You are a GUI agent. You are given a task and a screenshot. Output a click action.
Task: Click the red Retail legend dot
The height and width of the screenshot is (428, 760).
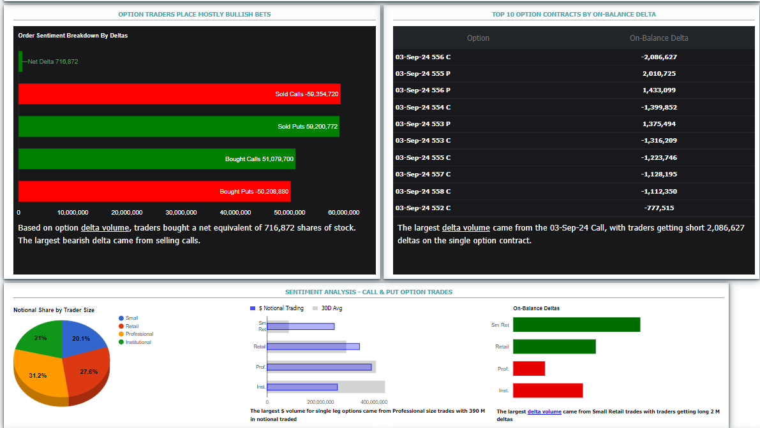[121, 326]
